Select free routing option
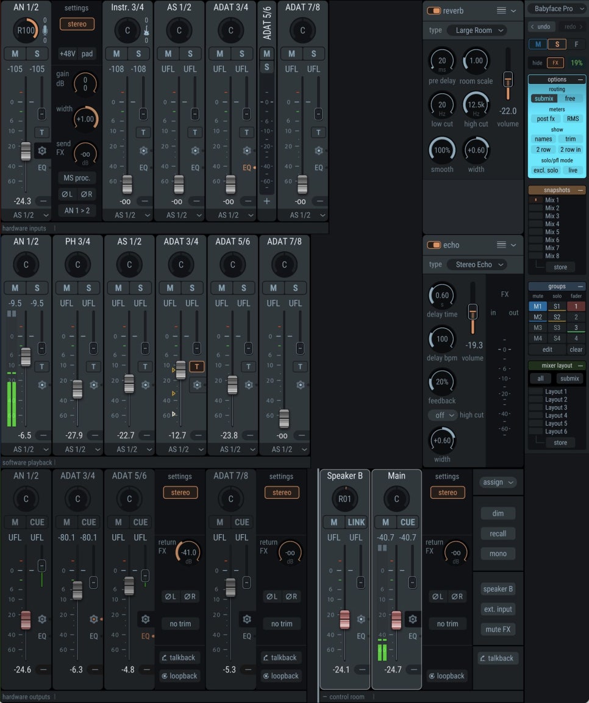The image size is (589, 703). click(x=569, y=99)
